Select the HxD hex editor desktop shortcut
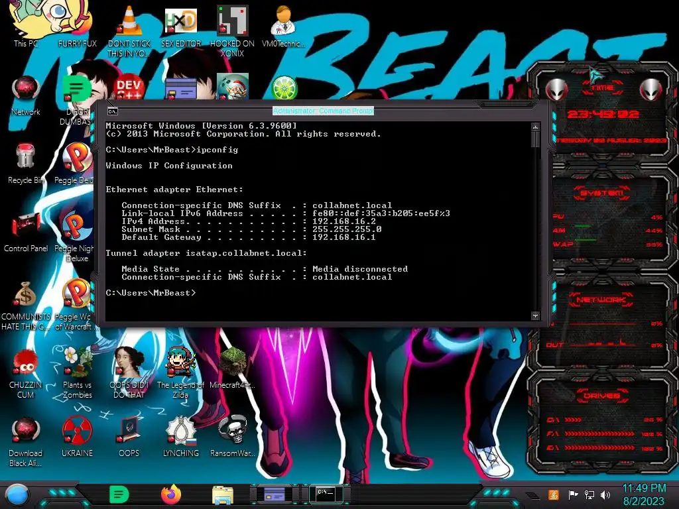Screen dimensions: 679x509 pos(181,27)
